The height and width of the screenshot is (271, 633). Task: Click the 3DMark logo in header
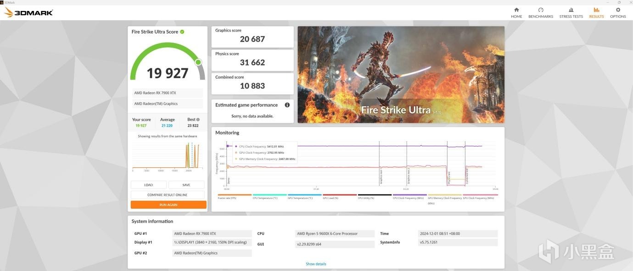(28, 12)
